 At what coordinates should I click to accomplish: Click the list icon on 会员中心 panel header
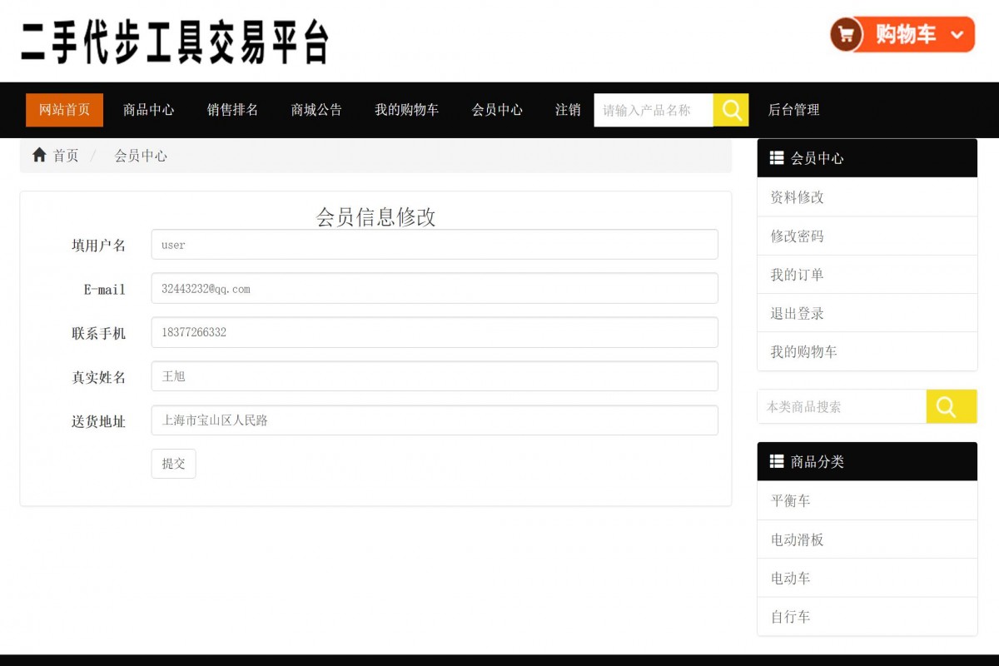point(777,157)
